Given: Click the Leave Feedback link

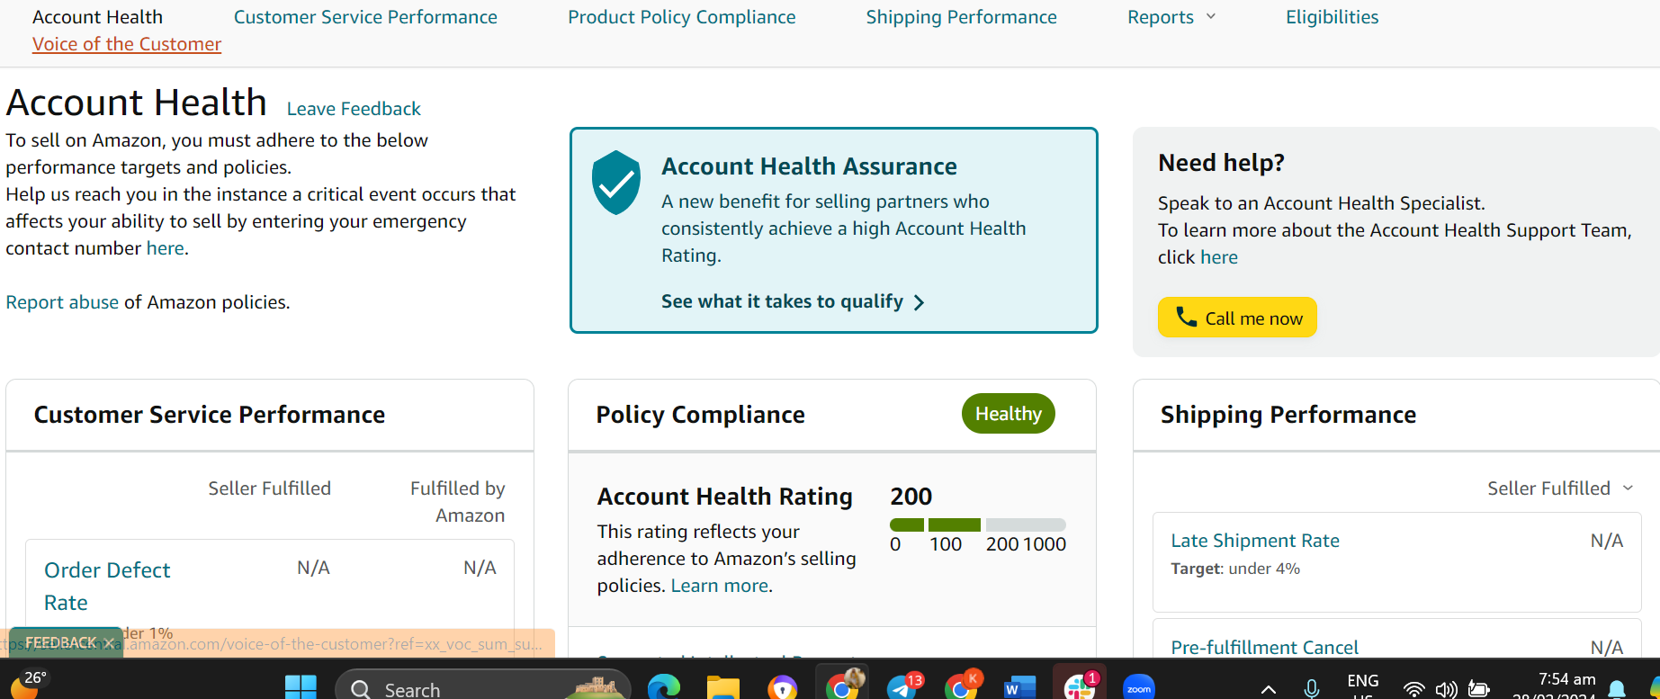Looking at the screenshot, I should tap(354, 109).
